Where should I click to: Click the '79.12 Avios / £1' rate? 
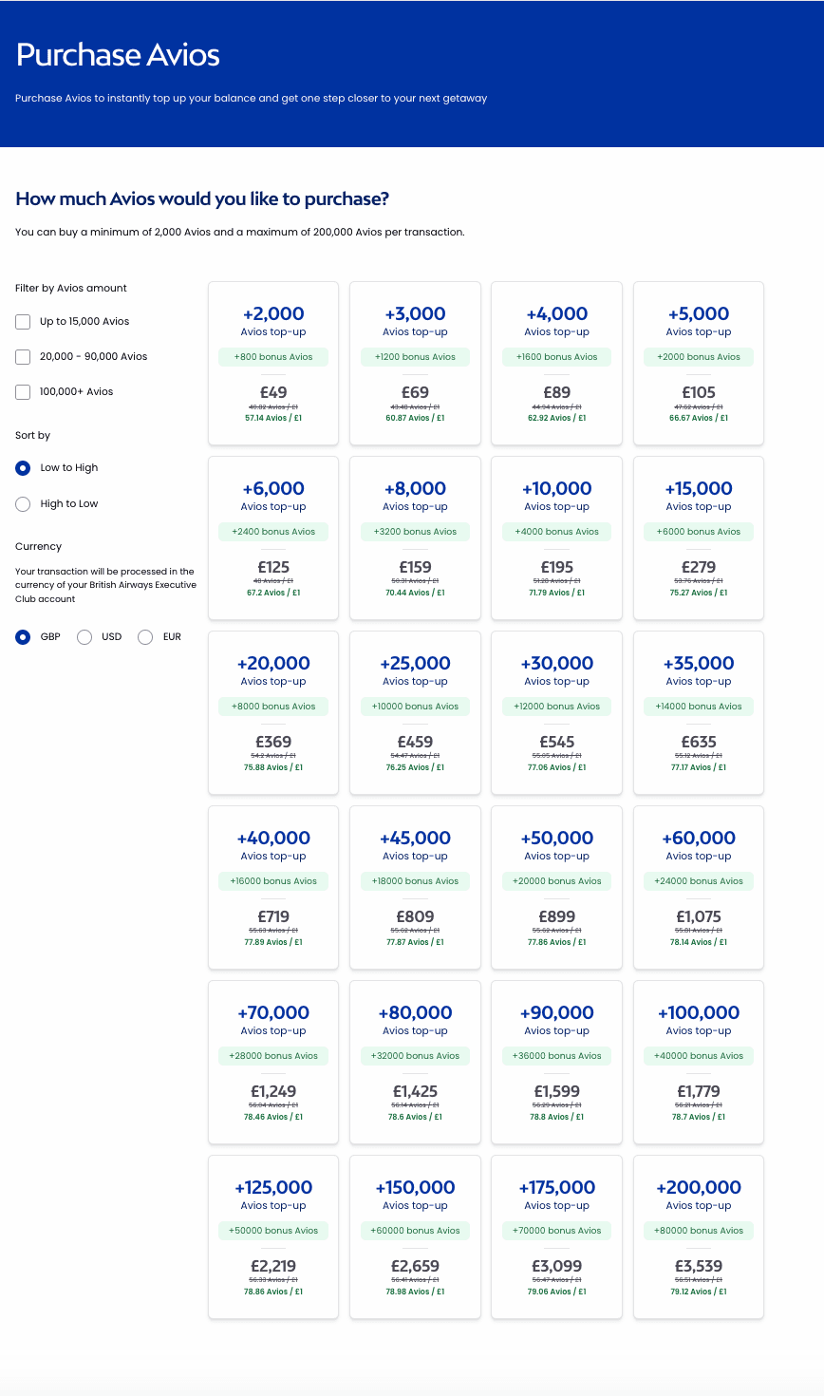tap(699, 1292)
